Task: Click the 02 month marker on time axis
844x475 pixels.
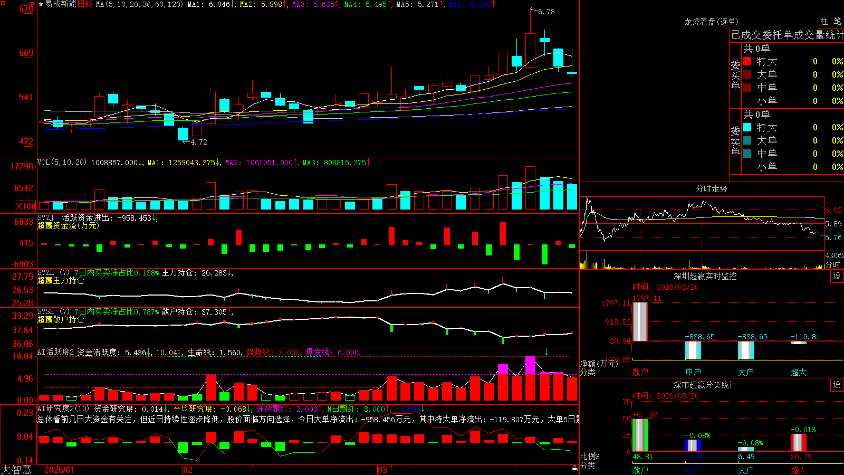Action: 188,470
